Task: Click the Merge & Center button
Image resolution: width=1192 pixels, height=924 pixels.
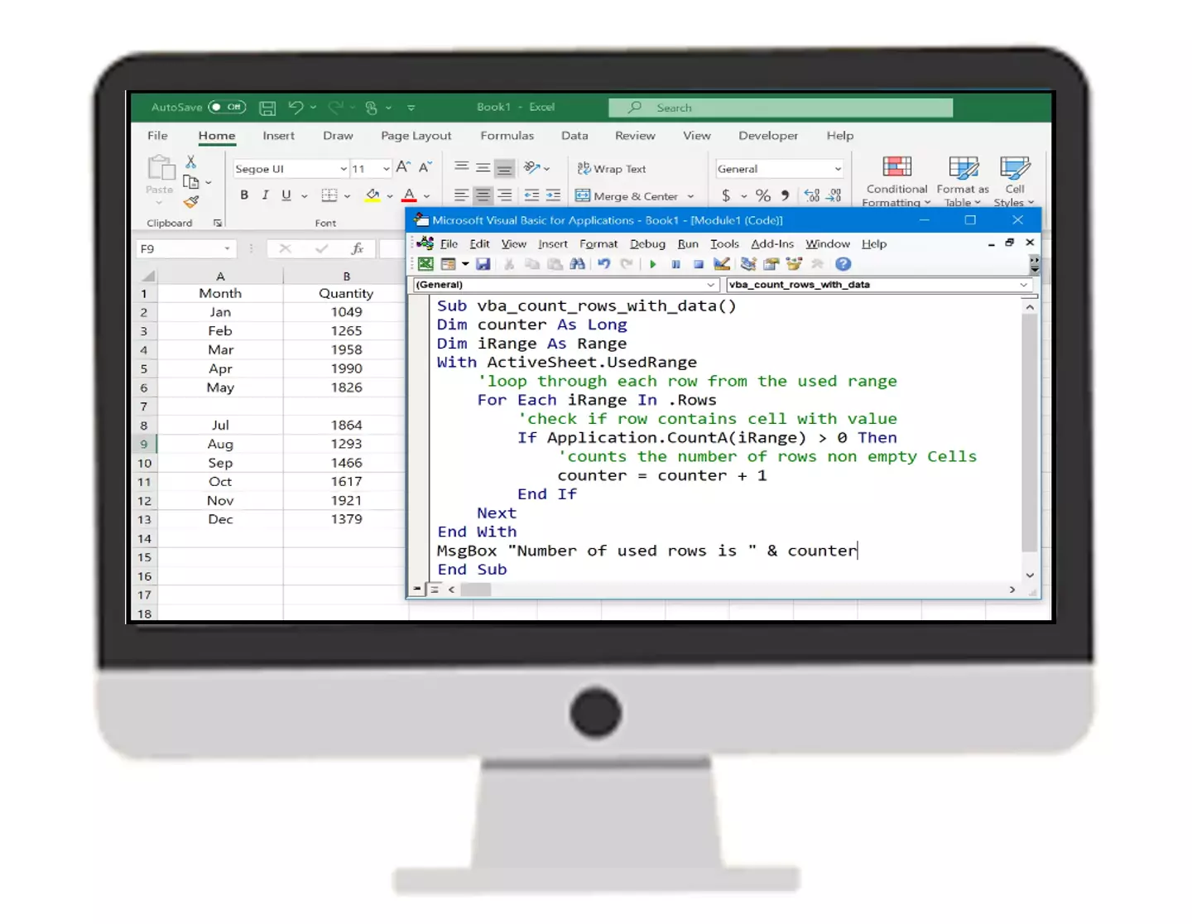Action: click(627, 196)
